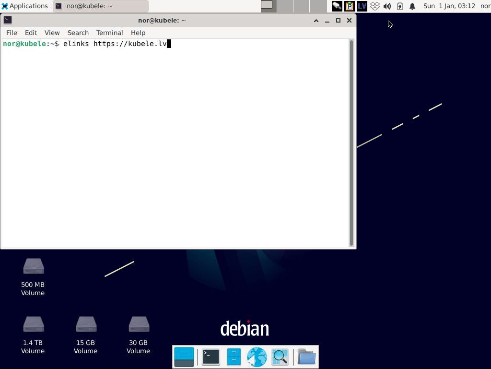491x369 pixels.
Task: Open the clipboard manager tray icon
Action: tap(350, 6)
